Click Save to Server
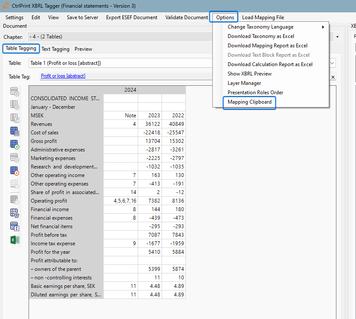Image resolution: width=356 pixels, height=319 pixels. [x=82, y=17]
